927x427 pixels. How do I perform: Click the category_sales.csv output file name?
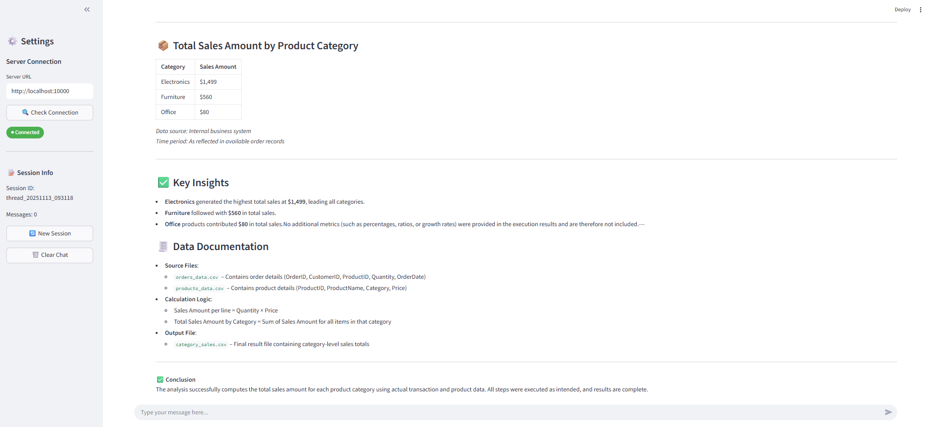tap(201, 345)
